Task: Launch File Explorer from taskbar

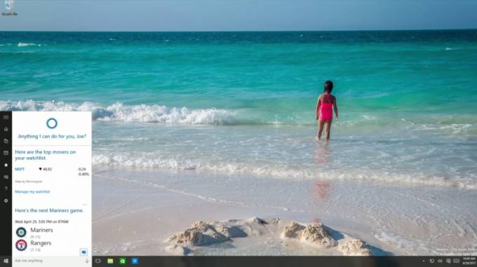Action: click(110, 261)
